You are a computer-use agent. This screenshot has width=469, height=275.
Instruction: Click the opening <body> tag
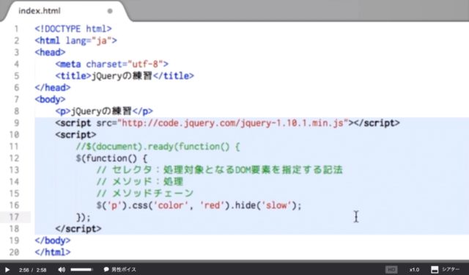click(x=50, y=99)
